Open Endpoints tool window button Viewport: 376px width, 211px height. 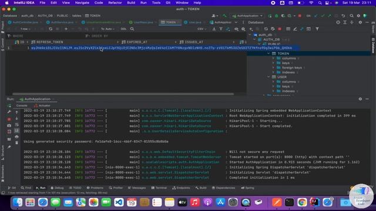click(x=181, y=188)
